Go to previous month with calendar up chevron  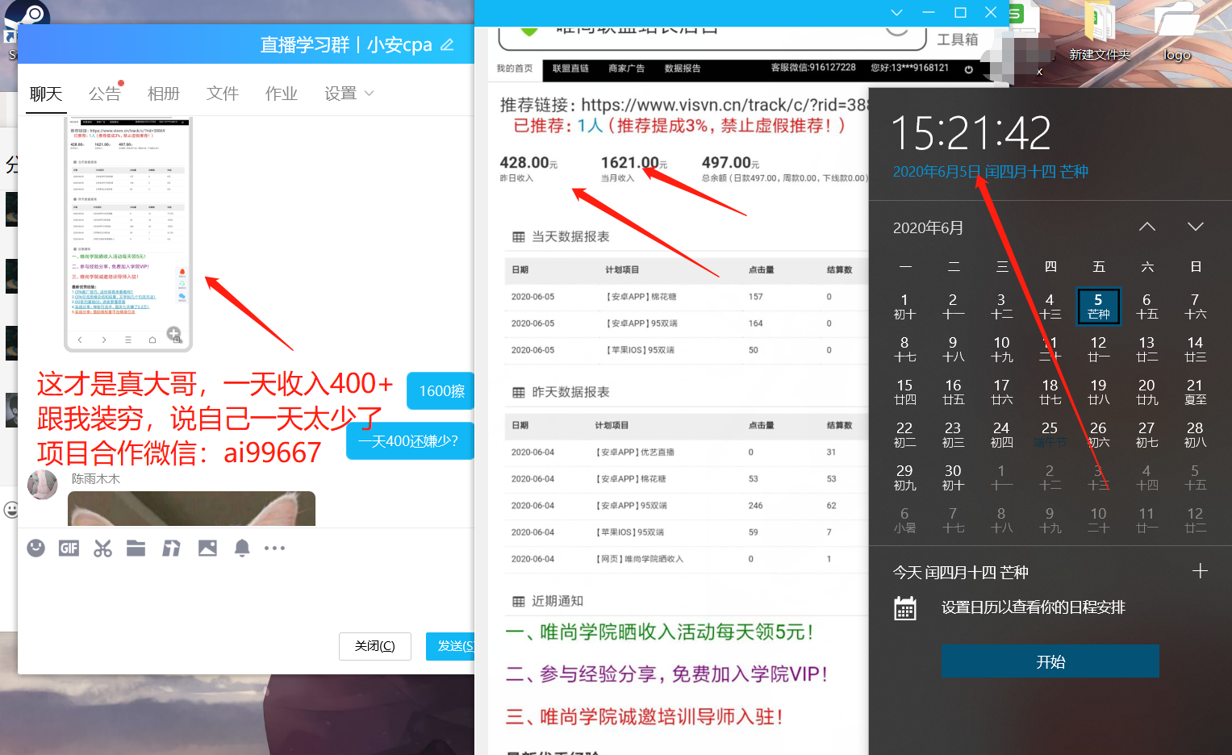tap(1147, 227)
